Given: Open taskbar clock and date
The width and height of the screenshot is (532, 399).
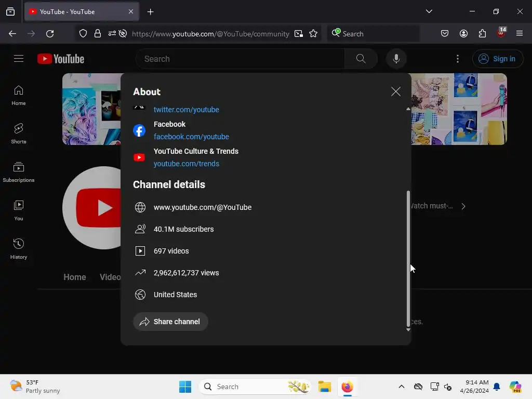Looking at the screenshot, I should [x=474, y=387].
